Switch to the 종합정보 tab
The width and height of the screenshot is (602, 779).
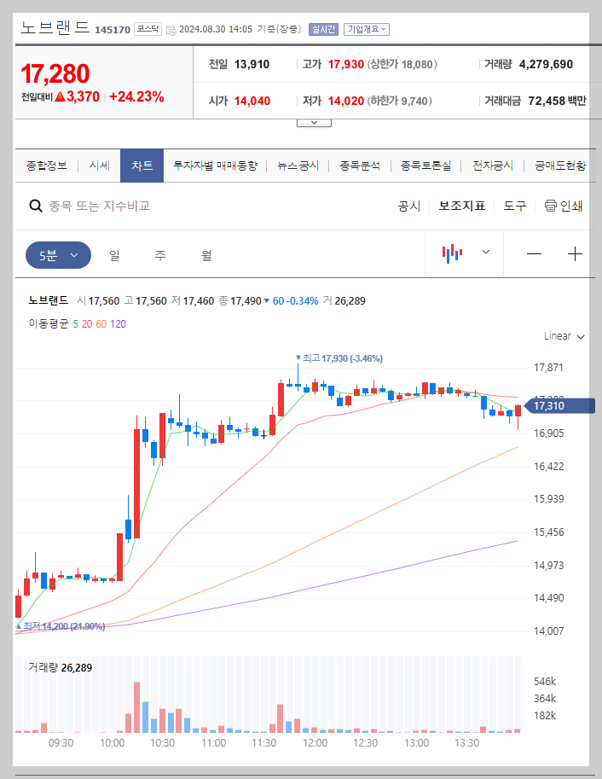coord(49,166)
